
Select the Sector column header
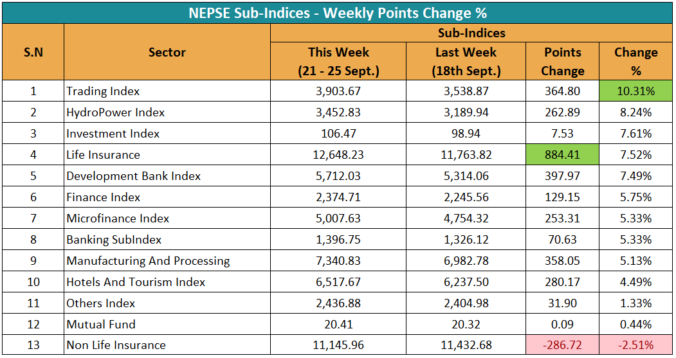click(x=167, y=53)
